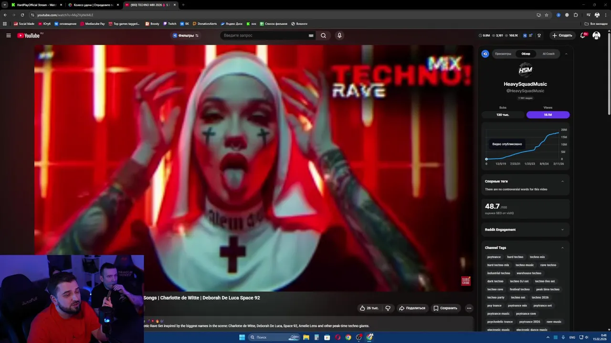Go back in browser navigation
611x343 pixels.
(5, 15)
